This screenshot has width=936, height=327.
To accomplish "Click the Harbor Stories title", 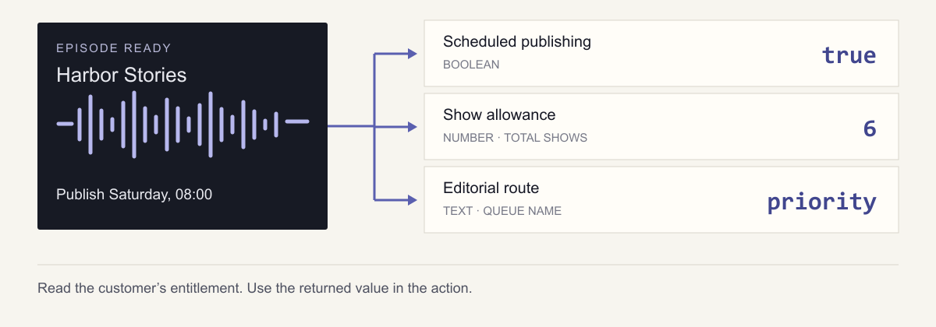I will [122, 75].
